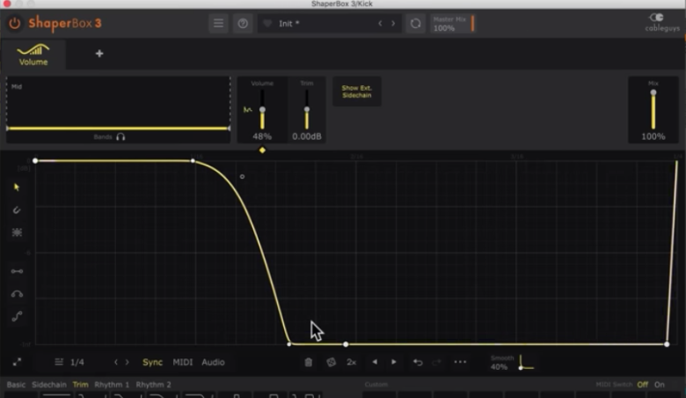Click the expand editor fullscreen icon
The image size is (686, 398).
[17, 362]
